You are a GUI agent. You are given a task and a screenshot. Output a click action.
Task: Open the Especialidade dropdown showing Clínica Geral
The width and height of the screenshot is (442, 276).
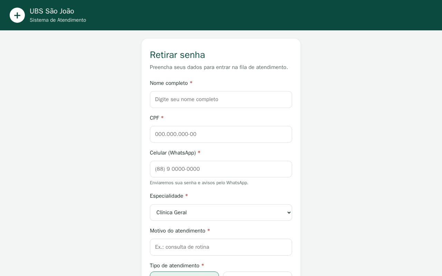(221, 213)
